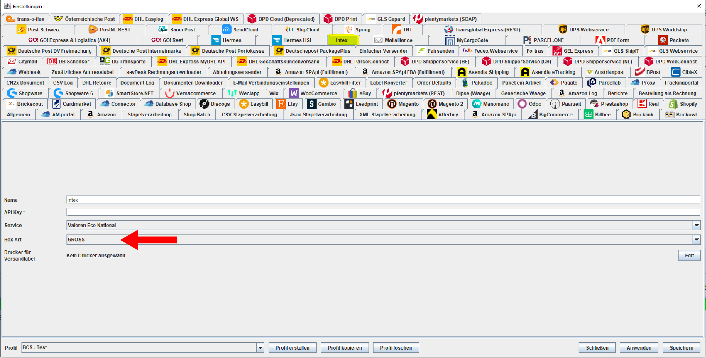This screenshot has height=358, width=706.
Task: Close the Einstellungen window
Action: [698, 6]
